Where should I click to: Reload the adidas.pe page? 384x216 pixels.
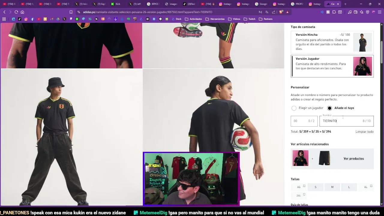(x=16, y=12)
